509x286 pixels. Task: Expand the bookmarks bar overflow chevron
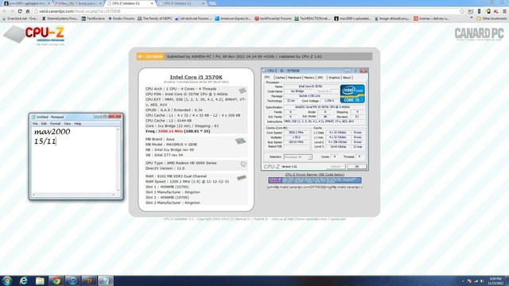[x=472, y=18]
